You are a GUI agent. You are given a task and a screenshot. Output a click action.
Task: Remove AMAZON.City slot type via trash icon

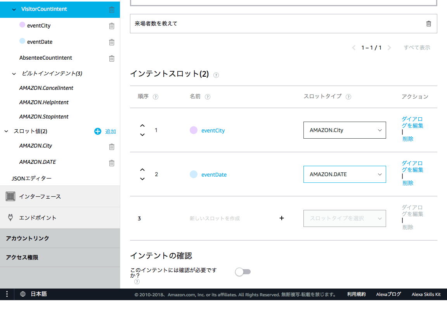pyautogui.click(x=112, y=146)
